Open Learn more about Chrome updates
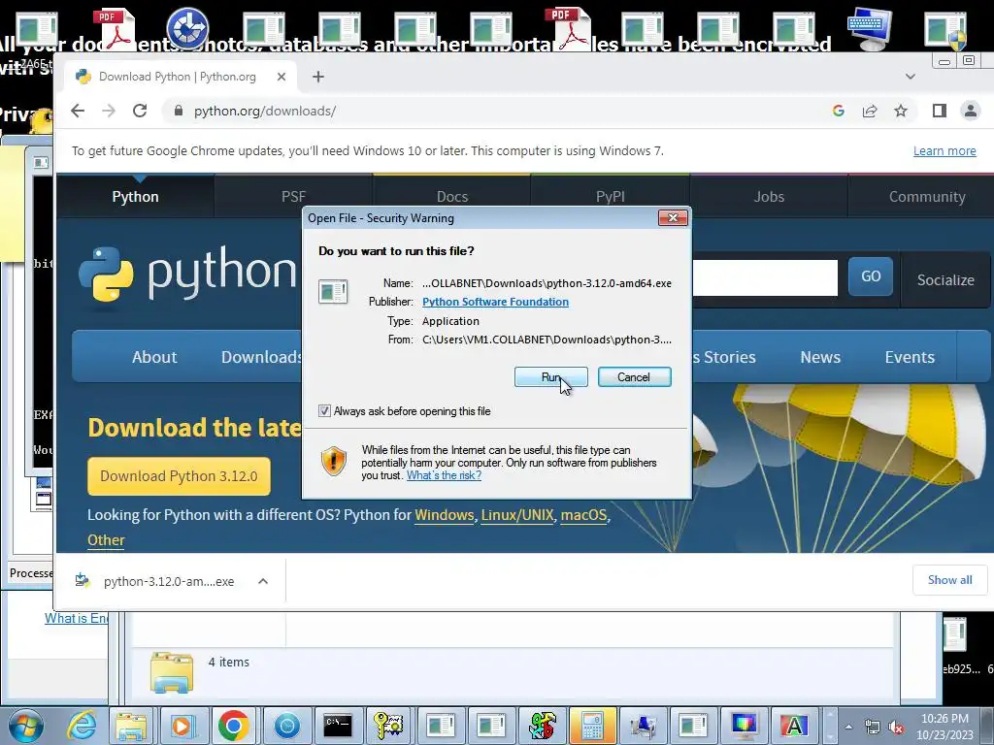 pyautogui.click(x=944, y=150)
